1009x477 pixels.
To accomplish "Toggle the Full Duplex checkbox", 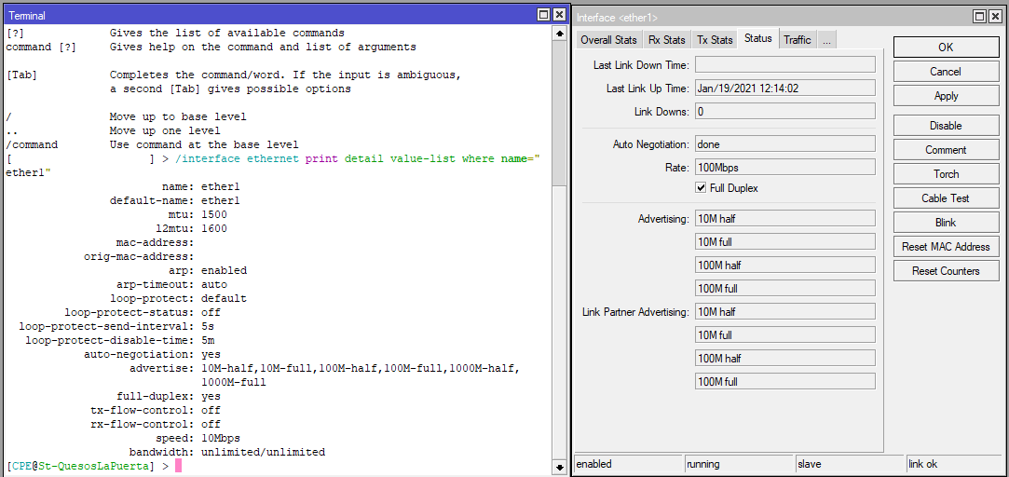I will [701, 188].
